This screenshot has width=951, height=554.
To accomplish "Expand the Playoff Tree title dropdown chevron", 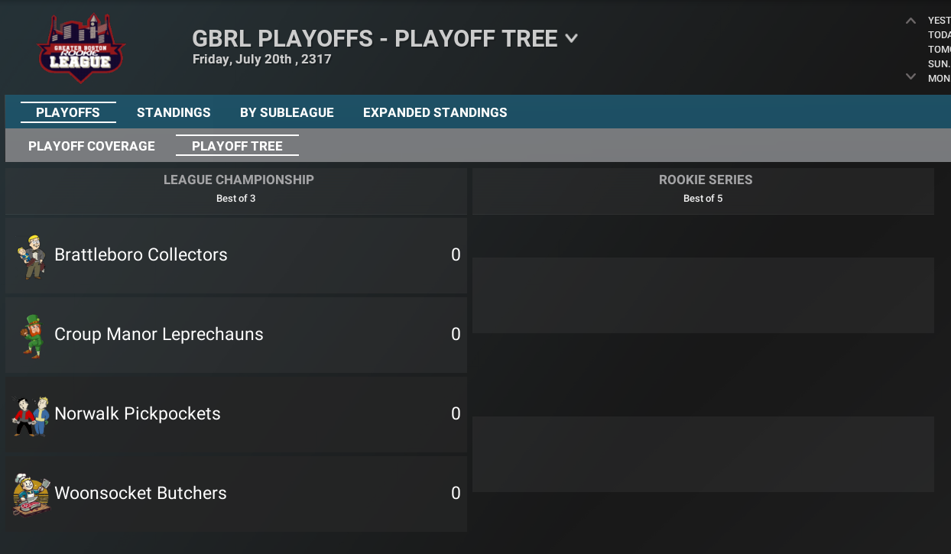I will tap(571, 38).
